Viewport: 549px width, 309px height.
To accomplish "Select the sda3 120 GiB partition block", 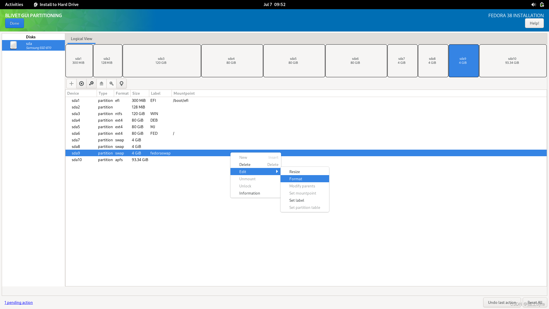I will pos(162,61).
